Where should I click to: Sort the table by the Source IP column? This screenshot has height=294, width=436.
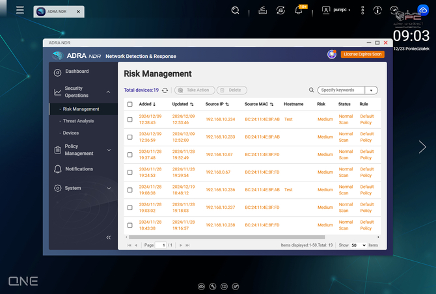coord(217,104)
